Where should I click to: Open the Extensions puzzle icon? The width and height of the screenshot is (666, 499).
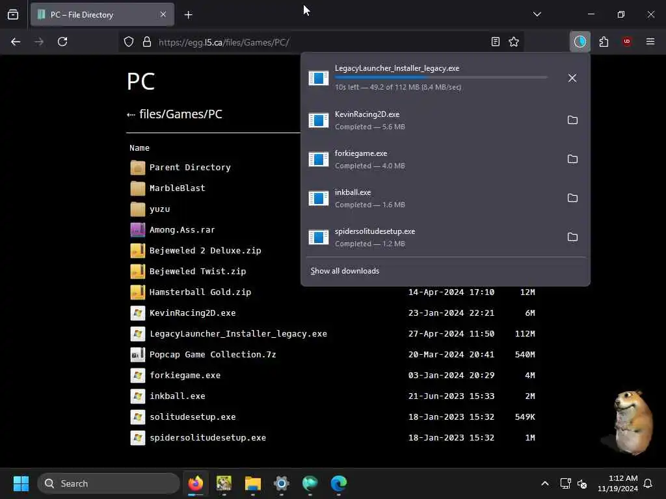pos(604,42)
